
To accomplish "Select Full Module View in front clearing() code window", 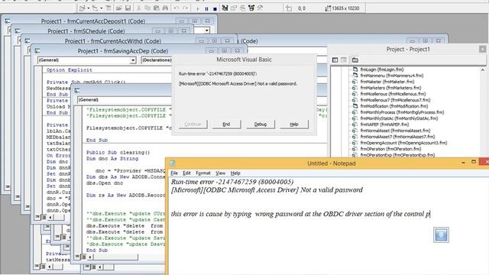I will click(x=83, y=257).
